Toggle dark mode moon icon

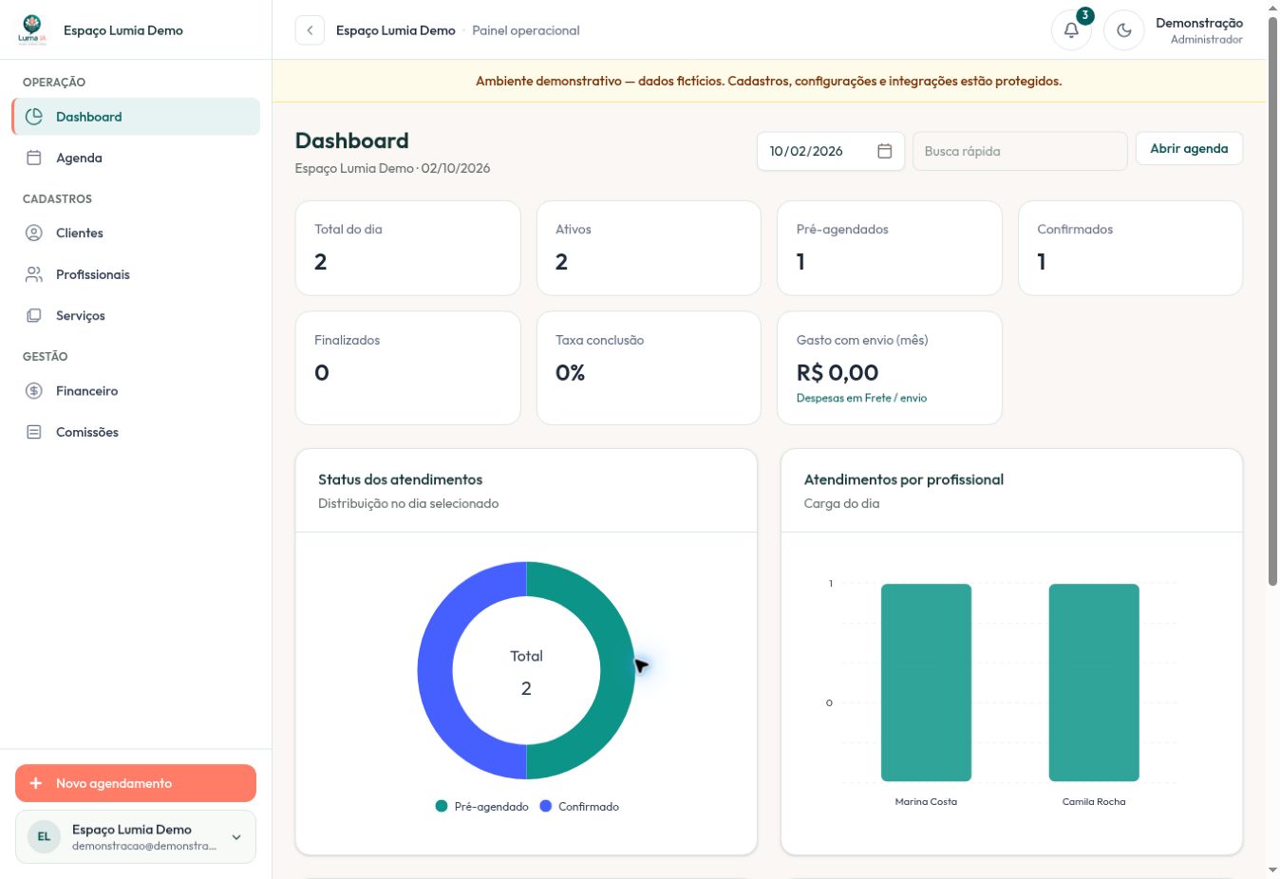[1124, 30]
